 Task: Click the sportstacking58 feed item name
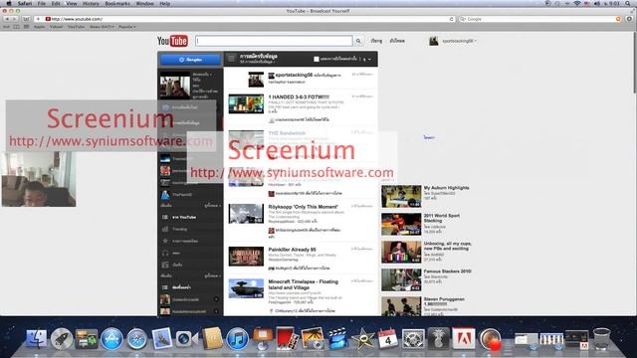pos(294,76)
